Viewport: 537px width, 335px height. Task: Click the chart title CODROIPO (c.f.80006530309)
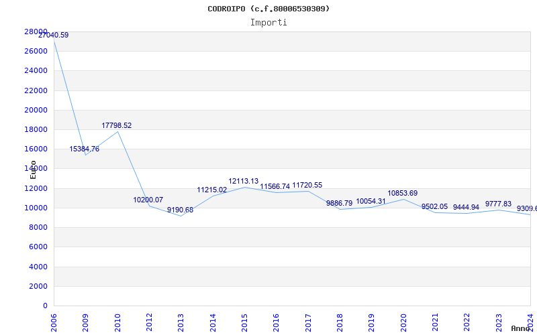tap(268, 9)
